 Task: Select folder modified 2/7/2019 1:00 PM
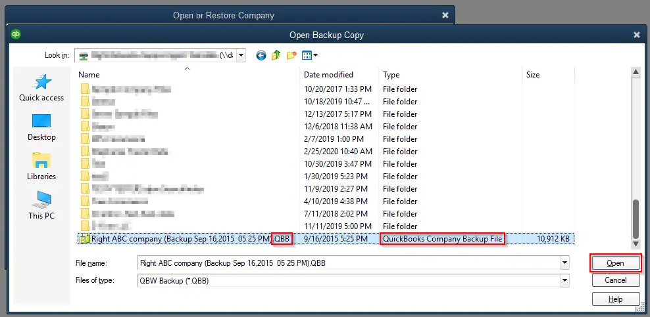326,139
